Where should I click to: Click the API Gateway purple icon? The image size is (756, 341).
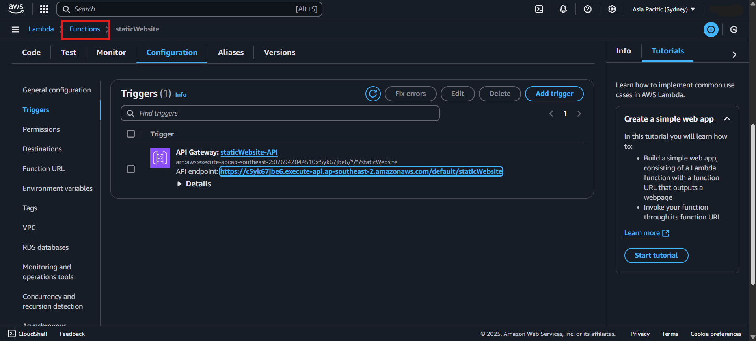click(160, 158)
